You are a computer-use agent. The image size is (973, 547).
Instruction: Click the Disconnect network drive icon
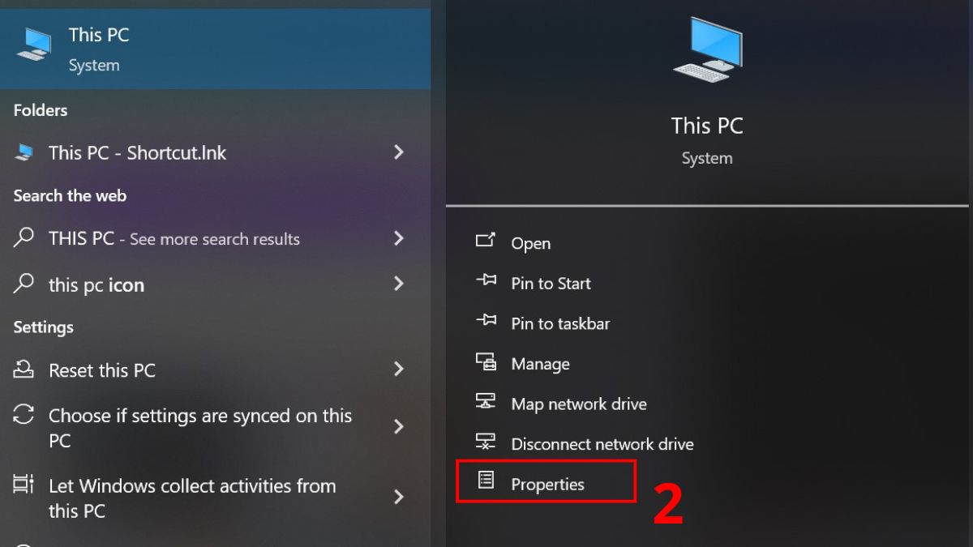tap(487, 442)
